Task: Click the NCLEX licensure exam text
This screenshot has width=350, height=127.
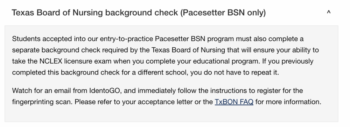Action: pos(76,61)
